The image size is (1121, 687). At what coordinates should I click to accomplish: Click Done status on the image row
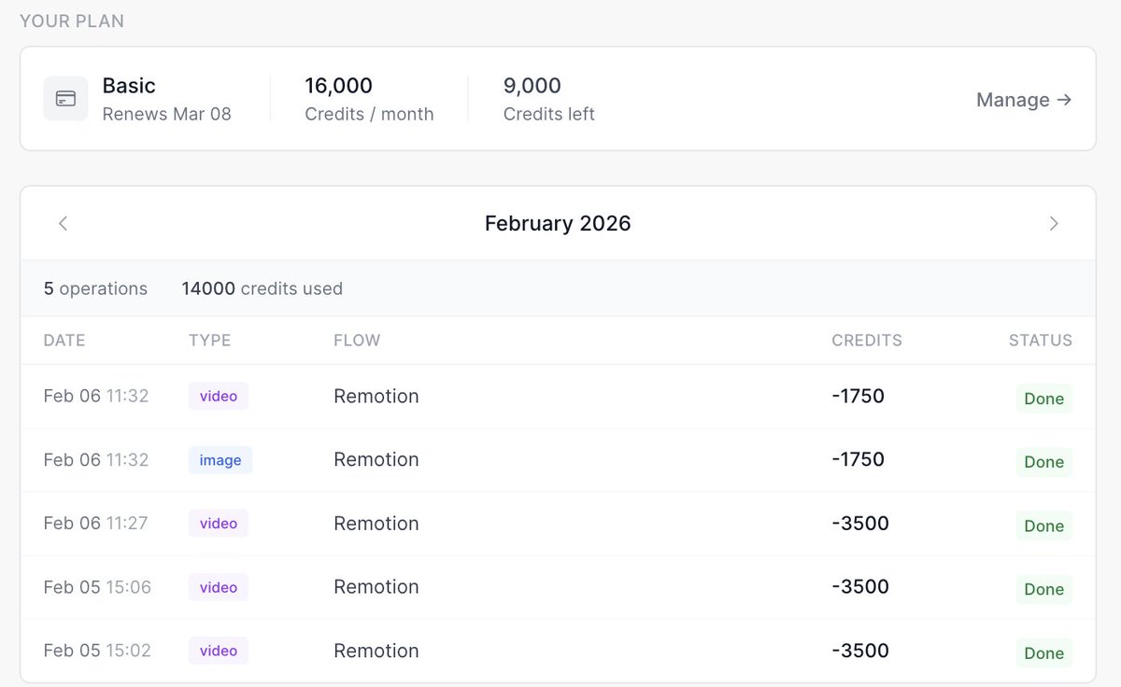coord(1044,462)
